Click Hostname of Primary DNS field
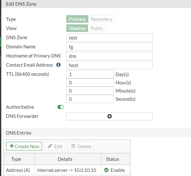 [x=110, y=56]
